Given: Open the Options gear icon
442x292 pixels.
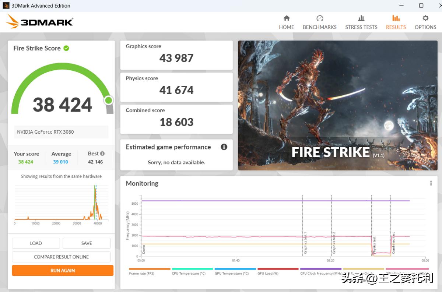Looking at the screenshot, I should [425, 18].
